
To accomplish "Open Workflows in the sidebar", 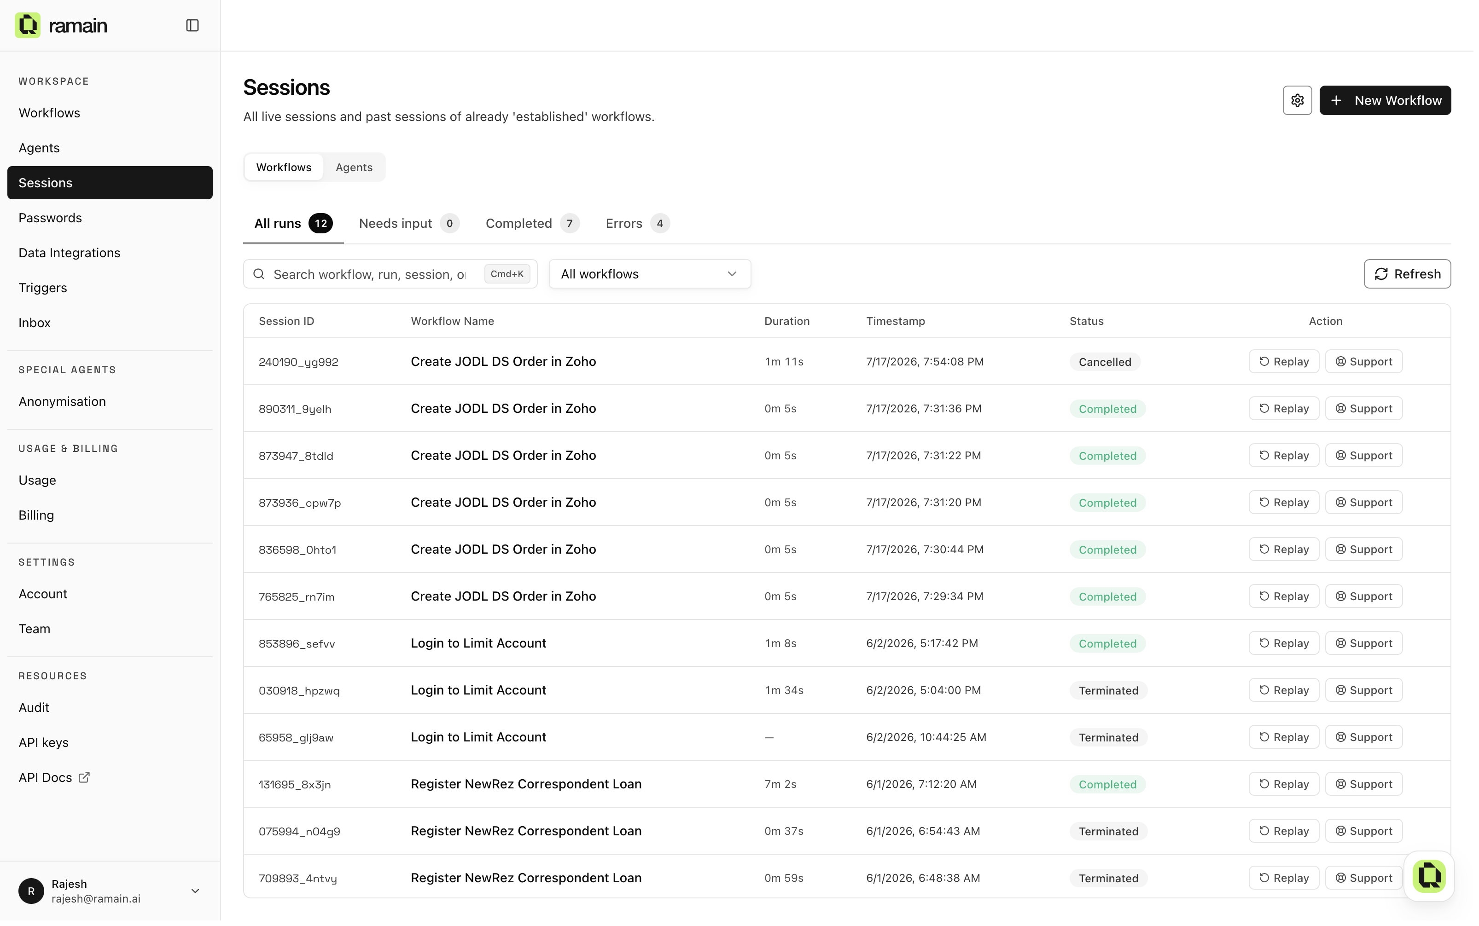I will click(x=110, y=113).
